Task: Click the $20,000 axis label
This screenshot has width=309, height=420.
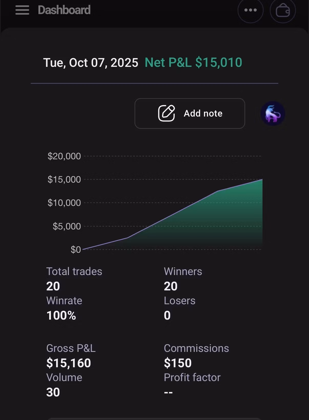Action: point(64,156)
